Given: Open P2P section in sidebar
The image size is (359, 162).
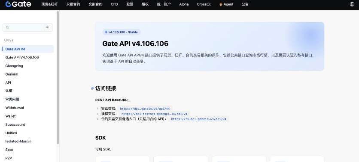Looking at the screenshot, I should pyautogui.click(x=9, y=158).
